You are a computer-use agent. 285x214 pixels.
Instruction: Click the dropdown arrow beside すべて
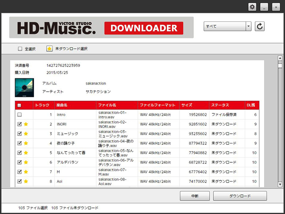(248, 26)
